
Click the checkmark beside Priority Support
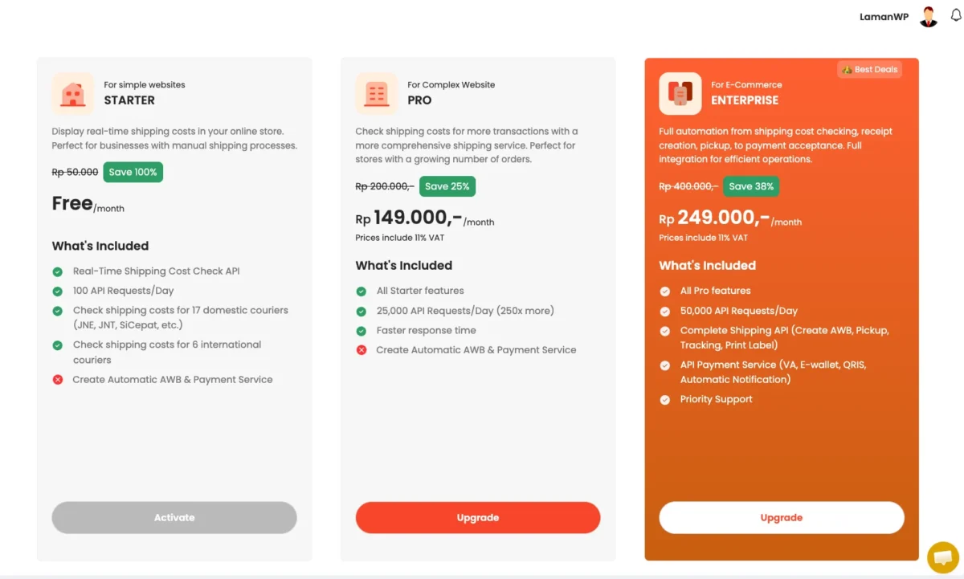(x=665, y=399)
